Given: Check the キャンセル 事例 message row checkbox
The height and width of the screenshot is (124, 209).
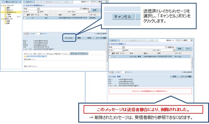Looking at the screenshot, I should coord(110,56).
